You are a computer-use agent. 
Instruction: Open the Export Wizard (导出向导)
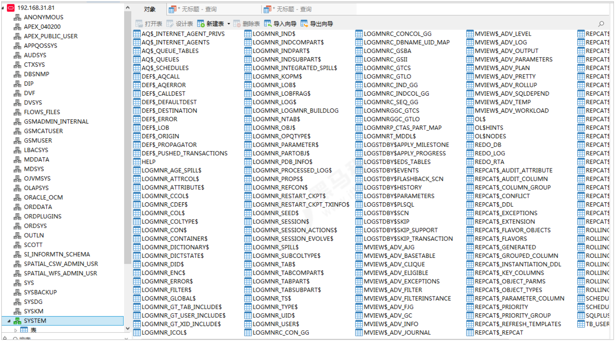tap(305, 24)
